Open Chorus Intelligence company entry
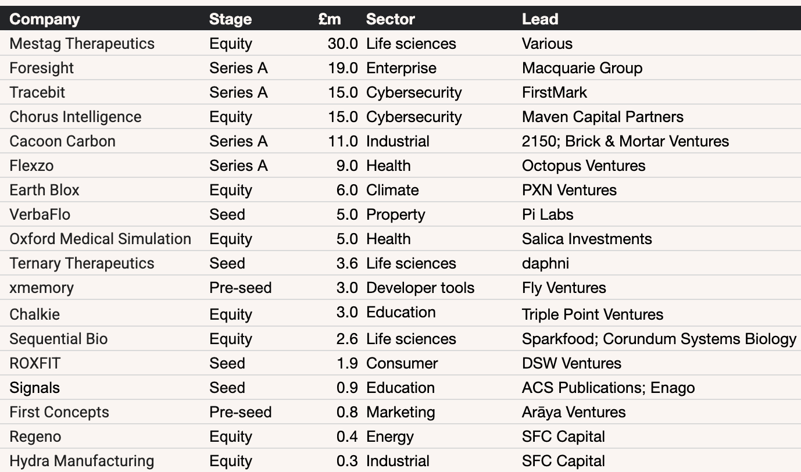 coord(76,117)
